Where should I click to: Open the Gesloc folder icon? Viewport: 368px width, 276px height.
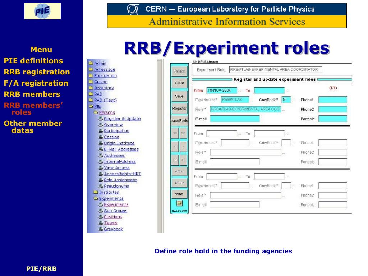[x=91, y=82]
